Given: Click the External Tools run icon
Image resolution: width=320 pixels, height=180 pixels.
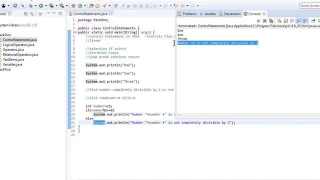Looking at the screenshot, I should tap(61, 5).
